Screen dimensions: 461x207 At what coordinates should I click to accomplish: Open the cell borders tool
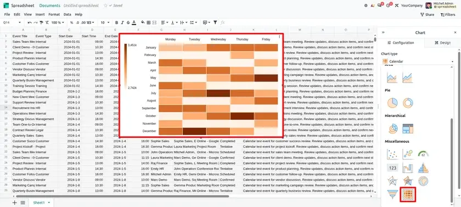[149, 23]
